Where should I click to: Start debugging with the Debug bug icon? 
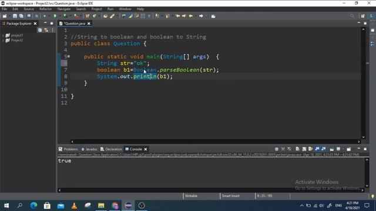pos(45,16)
